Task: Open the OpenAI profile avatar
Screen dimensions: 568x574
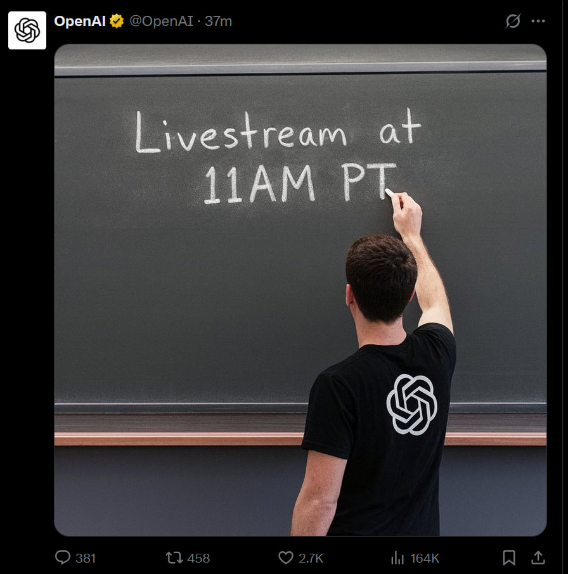Action: [x=27, y=30]
